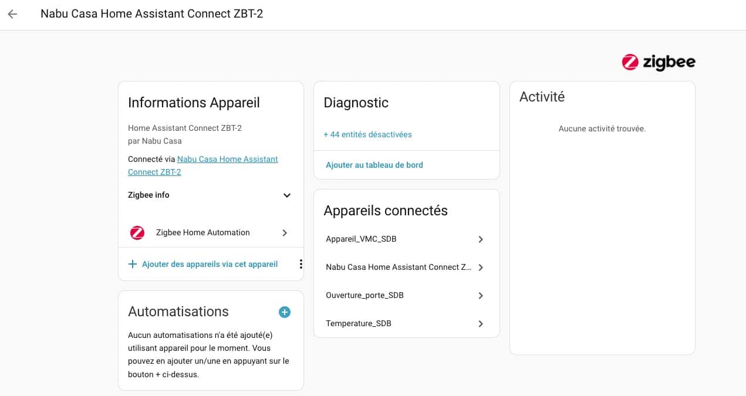Click chevron next to Appareil_VMC_SDB
The width and height of the screenshot is (746, 396).
(481, 239)
